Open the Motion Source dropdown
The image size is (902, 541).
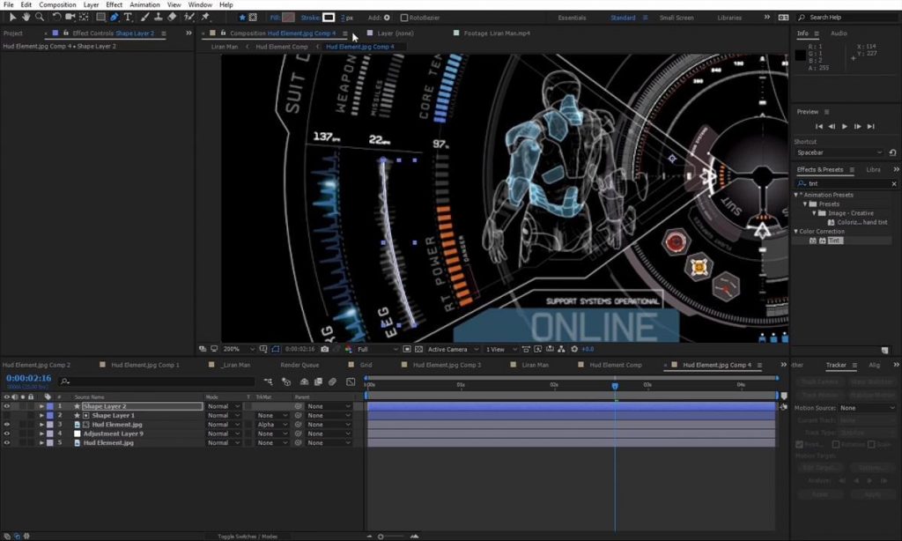[x=867, y=408]
